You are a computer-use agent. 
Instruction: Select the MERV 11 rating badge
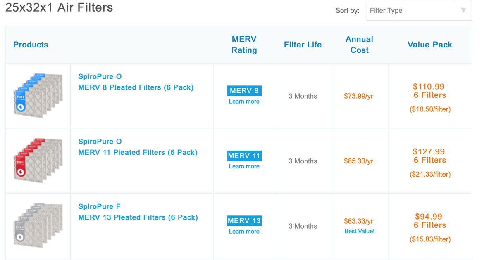(x=244, y=156)
